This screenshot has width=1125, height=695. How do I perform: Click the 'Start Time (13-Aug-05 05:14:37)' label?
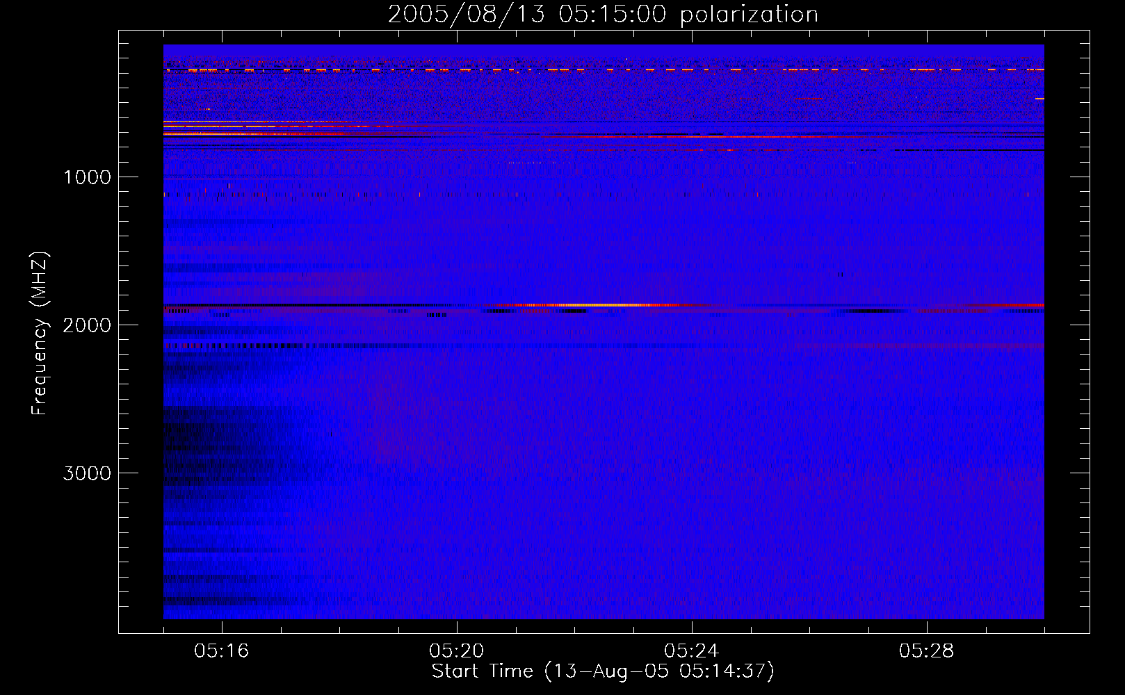point(603,671)
